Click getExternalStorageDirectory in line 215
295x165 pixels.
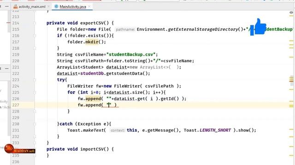(203, 29)
